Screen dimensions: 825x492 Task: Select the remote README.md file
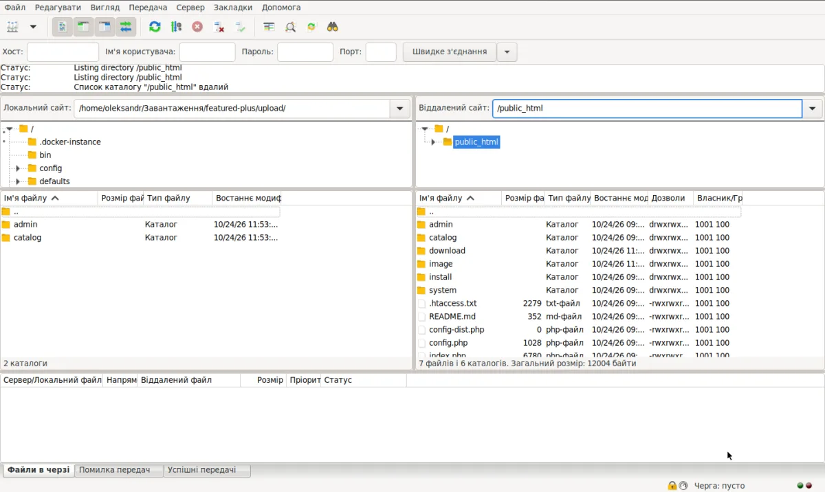[x=579, y=317]
